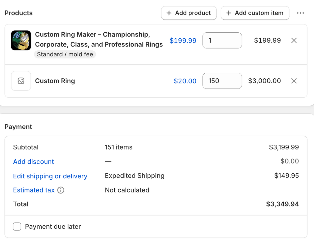The width and height of the screenshot is (314, 241).
Task: Focus the quantity field showing 150
Action: (222, 81)
